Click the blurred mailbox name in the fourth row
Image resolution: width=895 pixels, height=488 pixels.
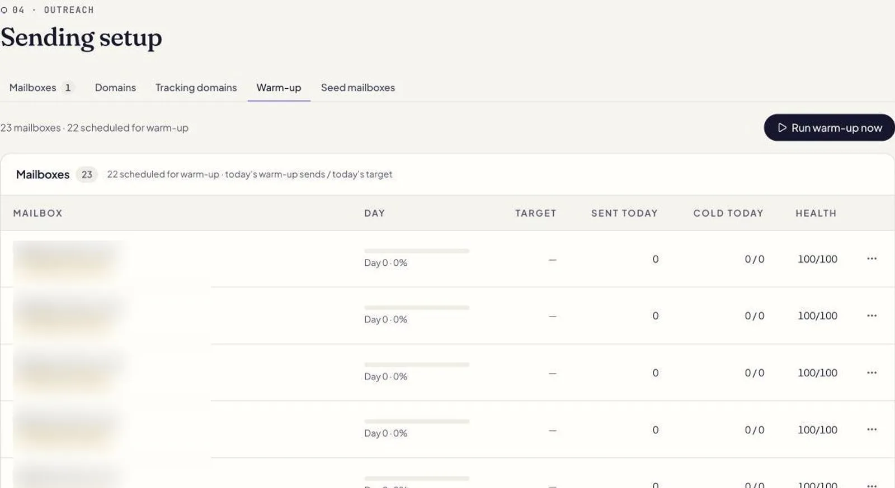(x=67, y=430)
